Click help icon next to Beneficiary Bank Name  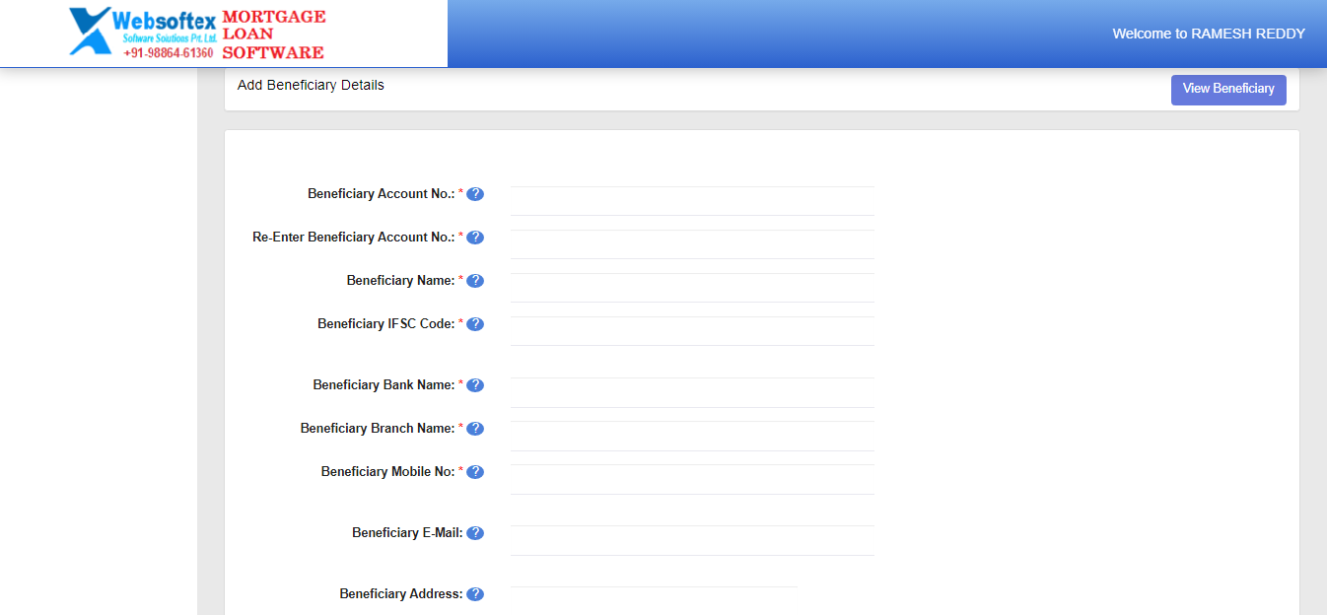(475, 385)
